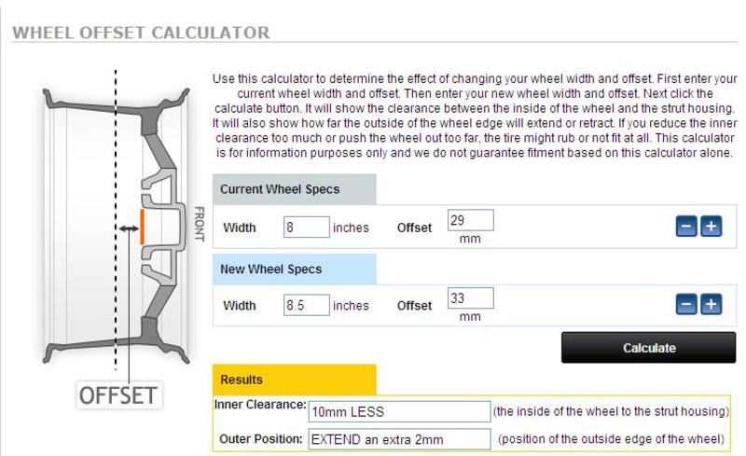Screen dimensions: 746x456
Task: Select the Inner Clearance result field
Action: pos(399,411)
